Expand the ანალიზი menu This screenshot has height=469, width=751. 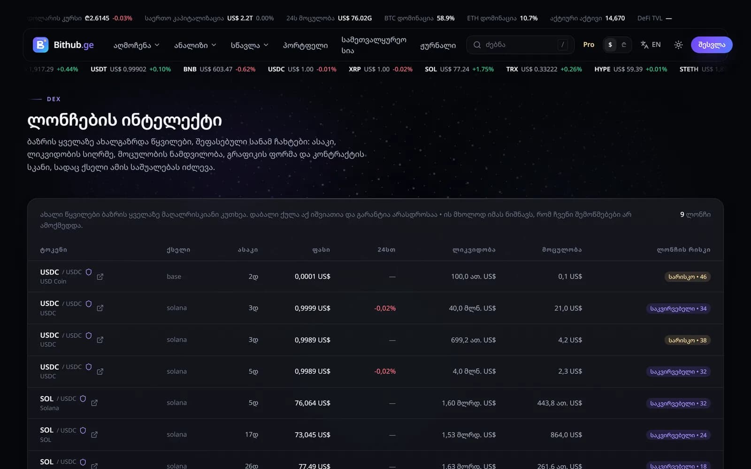click(x=195, y=45)
